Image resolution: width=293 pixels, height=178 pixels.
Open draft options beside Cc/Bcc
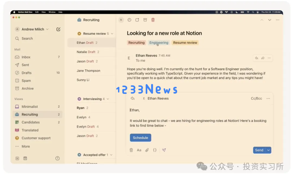point(268,98)
